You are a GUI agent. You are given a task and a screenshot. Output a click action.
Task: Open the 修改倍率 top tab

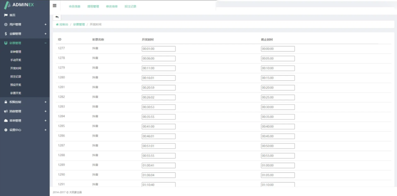[112, 6]
